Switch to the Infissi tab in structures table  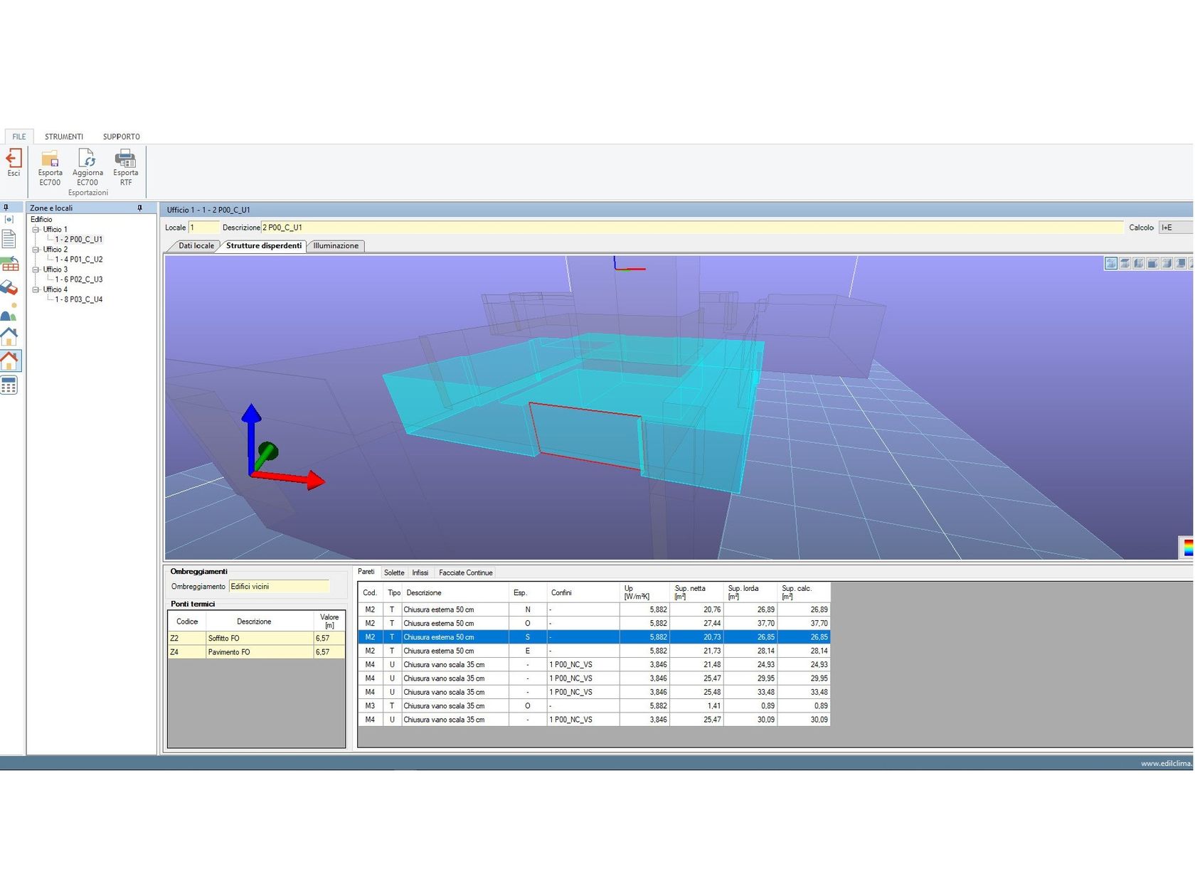pyautogui.click(x=420, y=572)
